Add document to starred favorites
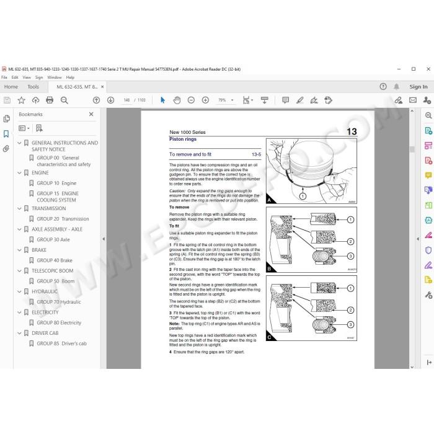Image resolution: width=434 pixels, height=434 pixels. (21, 100)
